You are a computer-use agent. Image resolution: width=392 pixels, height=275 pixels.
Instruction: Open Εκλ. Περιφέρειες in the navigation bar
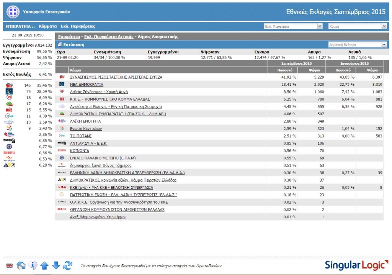coord(78,26)
